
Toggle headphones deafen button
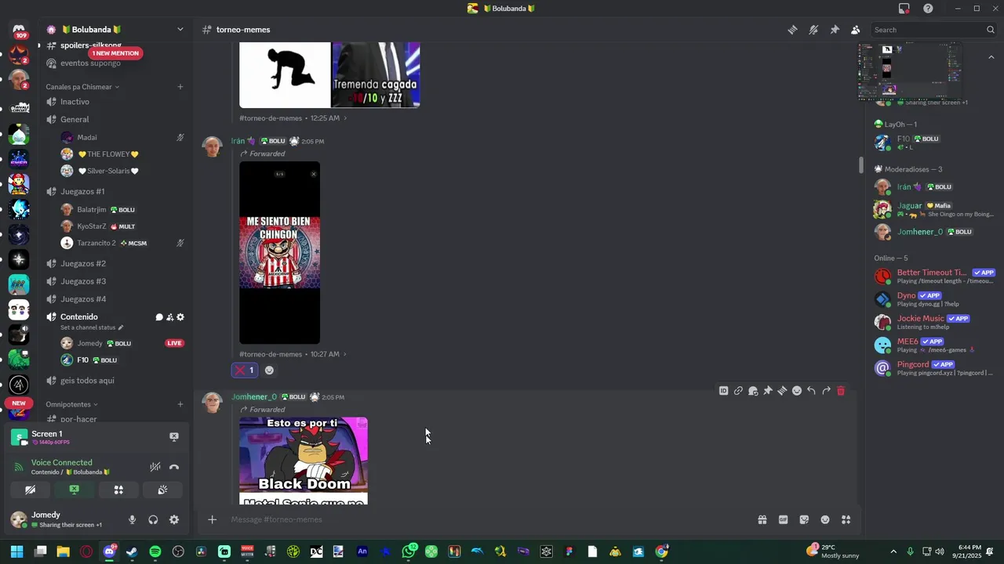[153, 519]
